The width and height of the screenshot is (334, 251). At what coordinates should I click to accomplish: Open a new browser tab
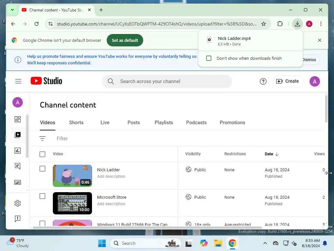(101, 10)
